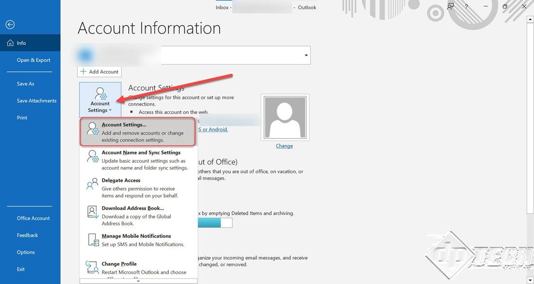Choose Account Settings... menu entry
Viewport: 534px width, 284px height.
[137, 132]
